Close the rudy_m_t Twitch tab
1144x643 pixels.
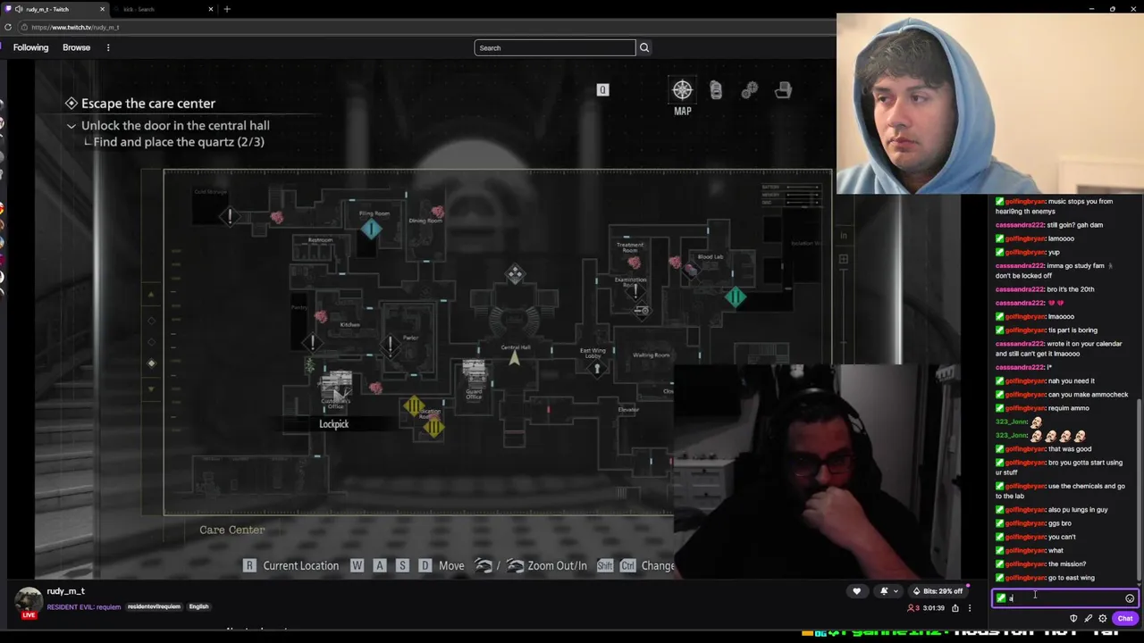pos(102,9)
